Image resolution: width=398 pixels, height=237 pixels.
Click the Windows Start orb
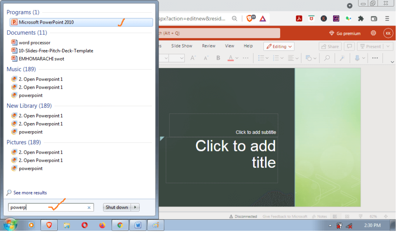click(10, 225)
